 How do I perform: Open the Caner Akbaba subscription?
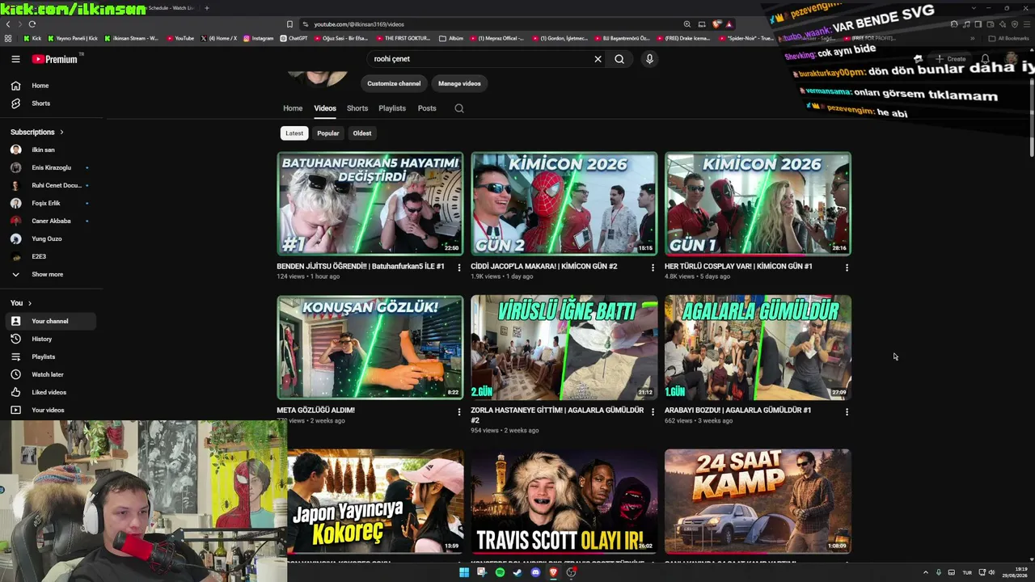[50, 221]
